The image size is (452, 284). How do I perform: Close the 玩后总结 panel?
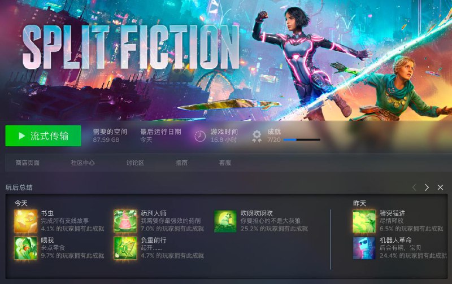pos(440,187)
